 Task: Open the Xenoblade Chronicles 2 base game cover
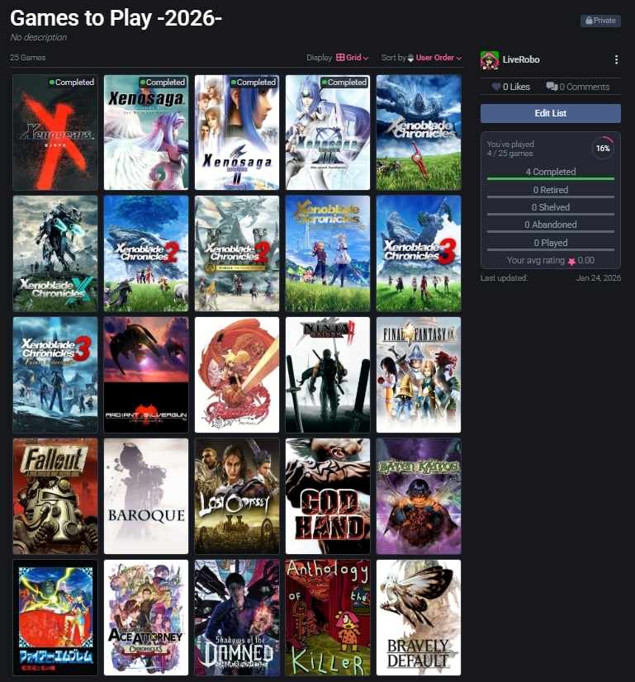(146, 253)
